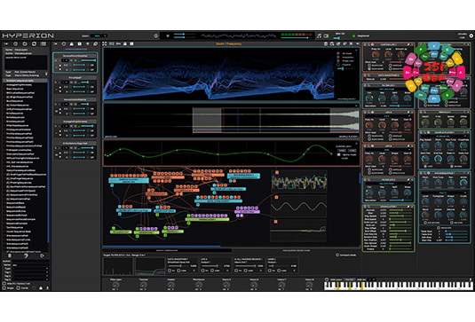Open the waveform dropdown on the LFO 4 module
475x322 pixels.
click(387, 150)
